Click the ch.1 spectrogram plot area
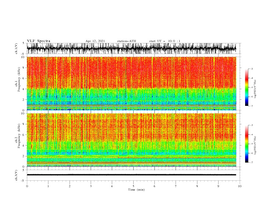 [x=131, y=83]
